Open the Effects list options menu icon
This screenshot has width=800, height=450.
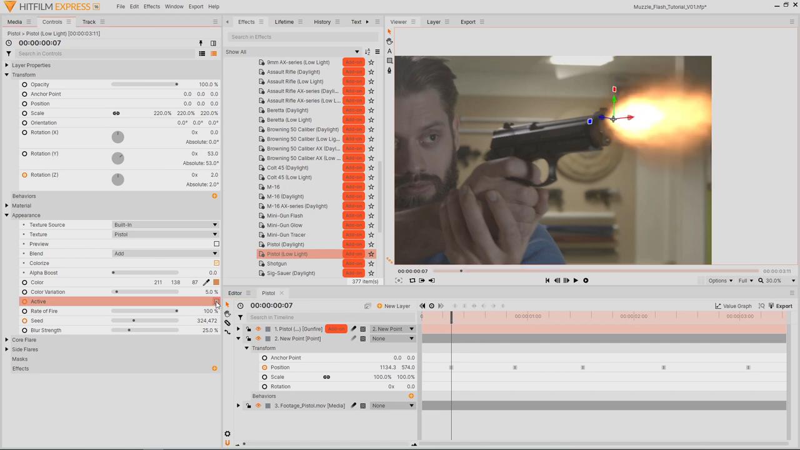(x=377, y=52)
